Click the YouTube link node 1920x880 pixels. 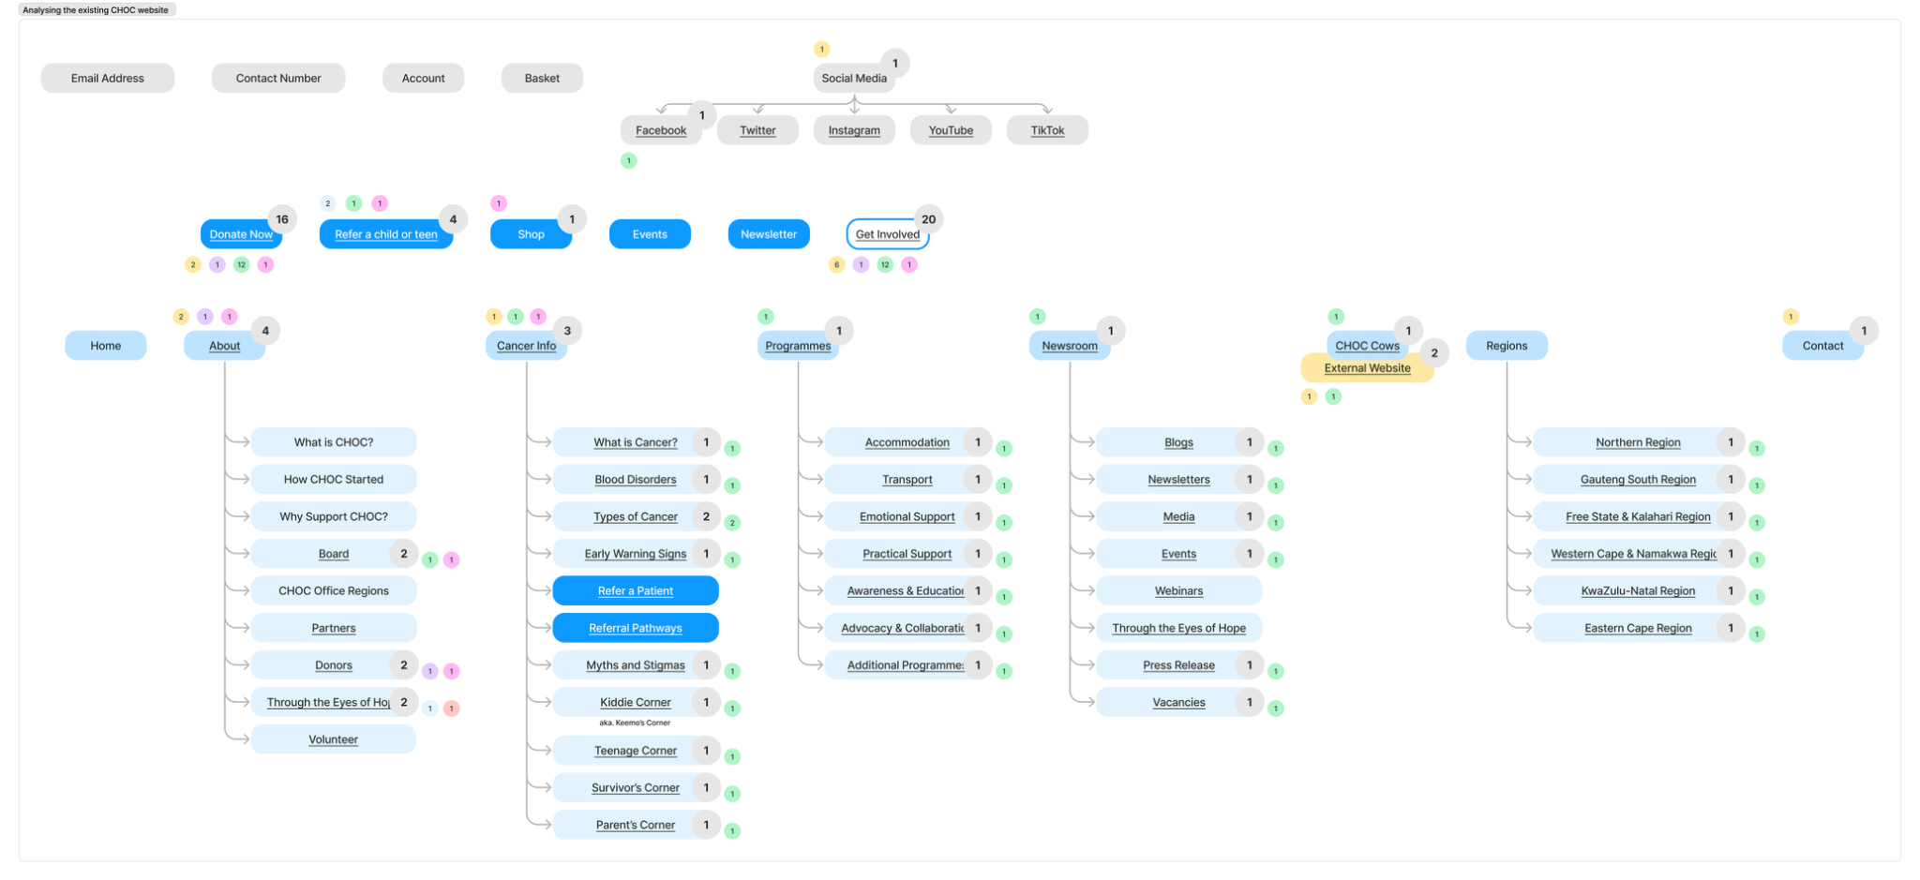(x=951, y=130)
